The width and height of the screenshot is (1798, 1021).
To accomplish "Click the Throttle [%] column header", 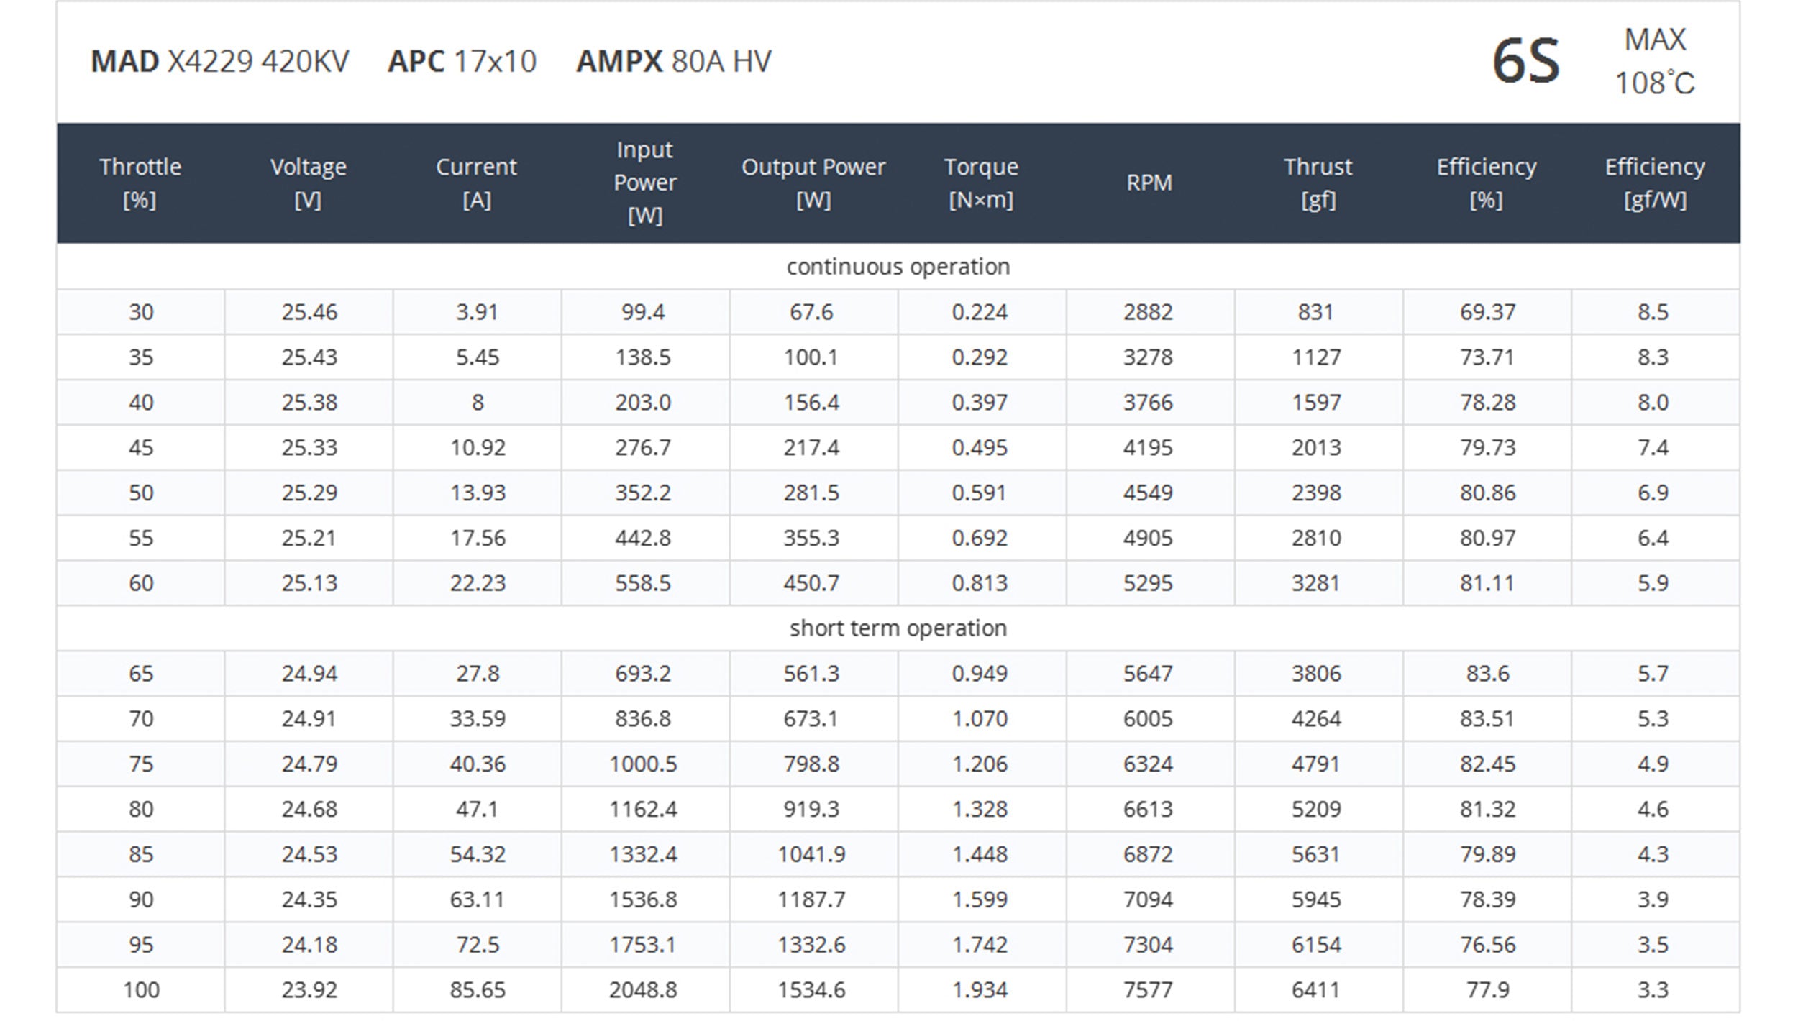I will pyautogui.click(x=140, y=183).
